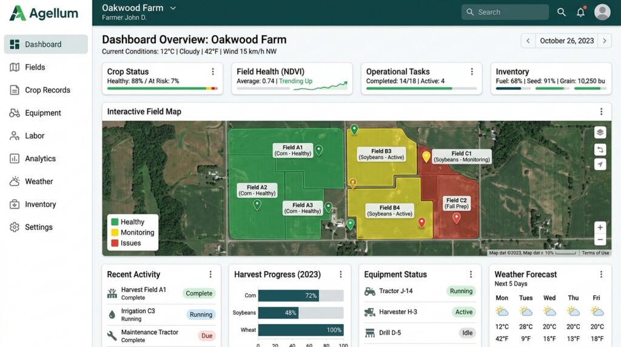The height and width of the screenshot is (347, 621).
Task: Click into the Search input field
Action: point(509,12)
